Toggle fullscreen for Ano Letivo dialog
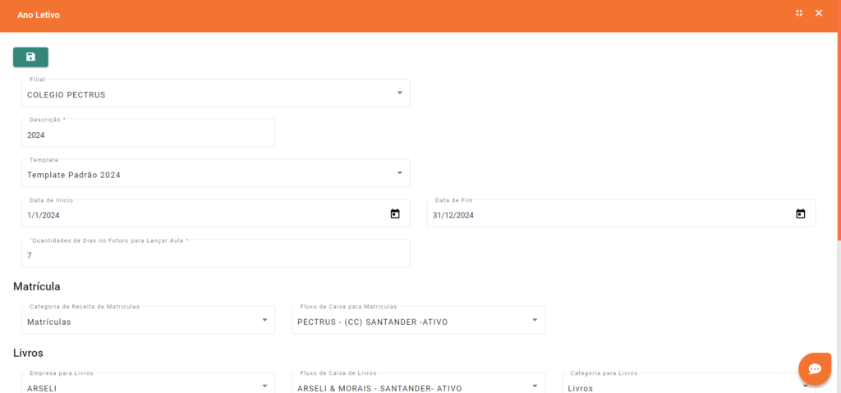 click(799, 13)
